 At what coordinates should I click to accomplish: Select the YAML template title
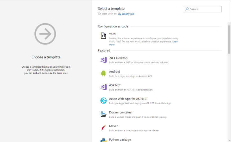pyautogui.click(x=113, y=34)
